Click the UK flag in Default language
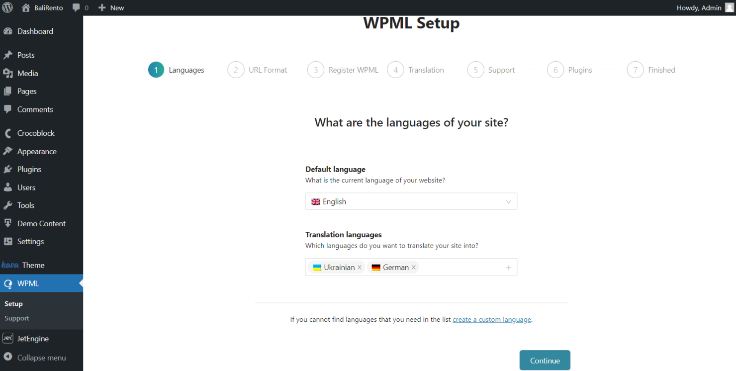 coord(316,201)
